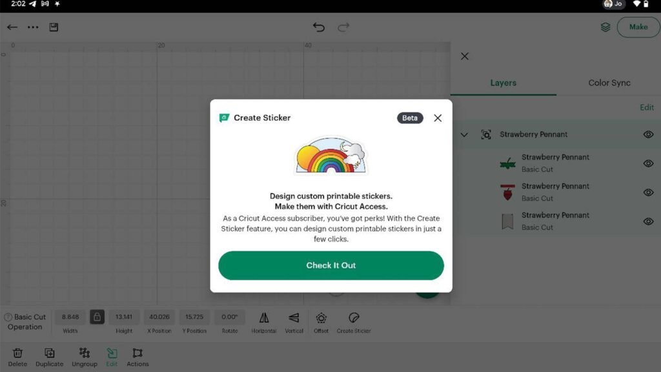Screen dimensions: 661x372
Task: Select the gray pennant layer thumbnail
Action: pyautogui.click(x=507, y=222)
